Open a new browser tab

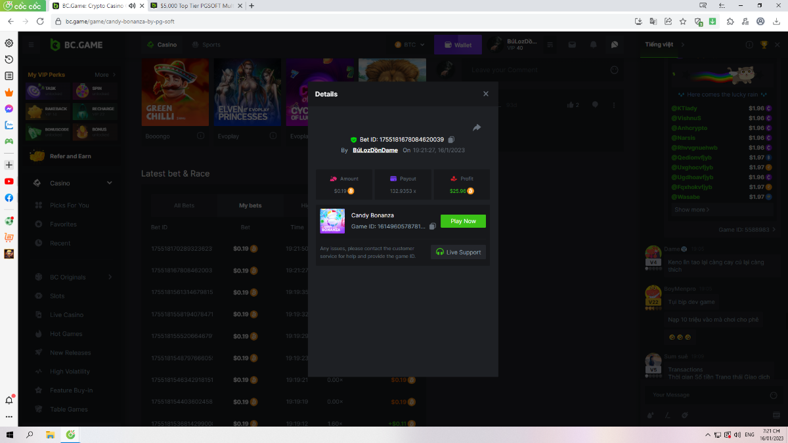point(252,5)
